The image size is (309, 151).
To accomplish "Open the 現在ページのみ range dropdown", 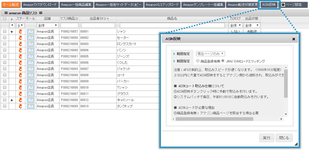I will click(211, 53).
